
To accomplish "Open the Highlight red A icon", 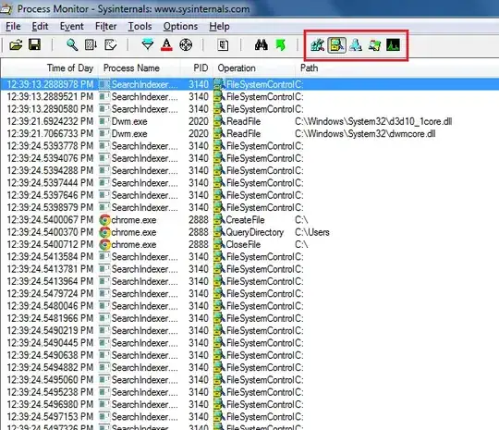I will tap(166, 45).
